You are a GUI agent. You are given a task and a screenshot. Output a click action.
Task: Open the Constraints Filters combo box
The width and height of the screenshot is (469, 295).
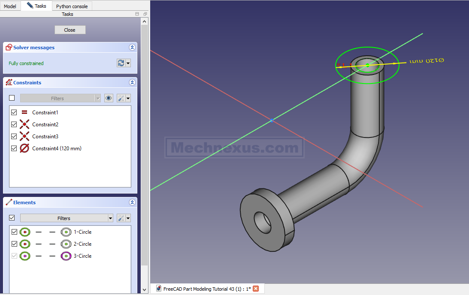61,98
